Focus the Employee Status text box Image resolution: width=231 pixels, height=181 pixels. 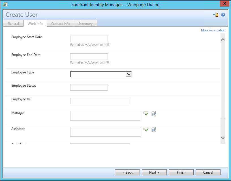tap(89, 88)
